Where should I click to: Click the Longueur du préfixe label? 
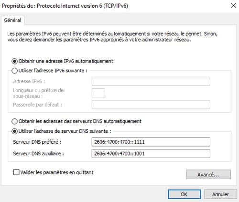[x=38, y=93]
